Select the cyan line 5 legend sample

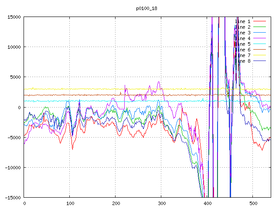[x=260, y=44]
